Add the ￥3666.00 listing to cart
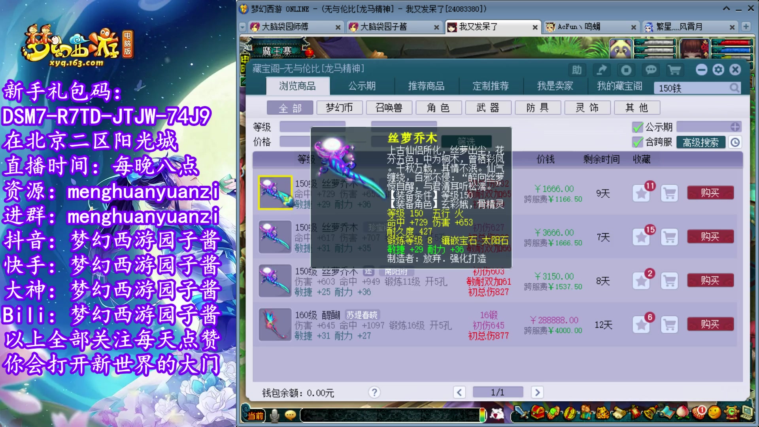The width and height of the screenshot is (759, 427). click(x=669, y=237)
